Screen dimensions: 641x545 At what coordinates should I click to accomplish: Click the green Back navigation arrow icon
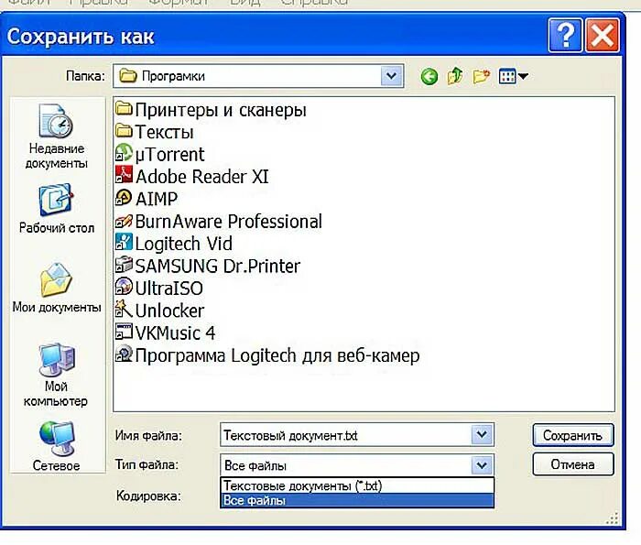tap(429, 76)
